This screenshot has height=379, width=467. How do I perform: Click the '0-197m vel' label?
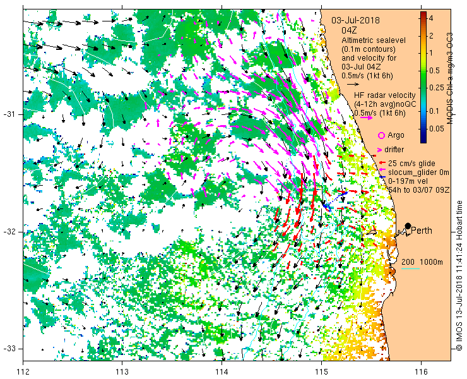point(408,181)
